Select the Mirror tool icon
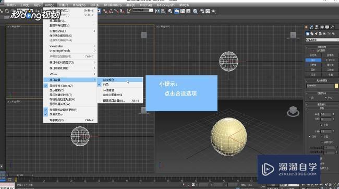 (157, 11)
